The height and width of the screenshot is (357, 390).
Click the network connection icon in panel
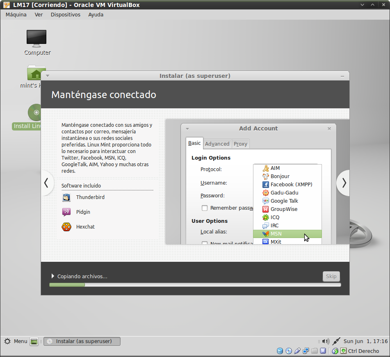coord(336,341)
